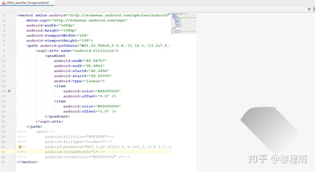Image resolution: width=315 pixels, height=172 pixels.
Task: Close the ic_launcher_foreground.xml tab
Action: [52, 3]
